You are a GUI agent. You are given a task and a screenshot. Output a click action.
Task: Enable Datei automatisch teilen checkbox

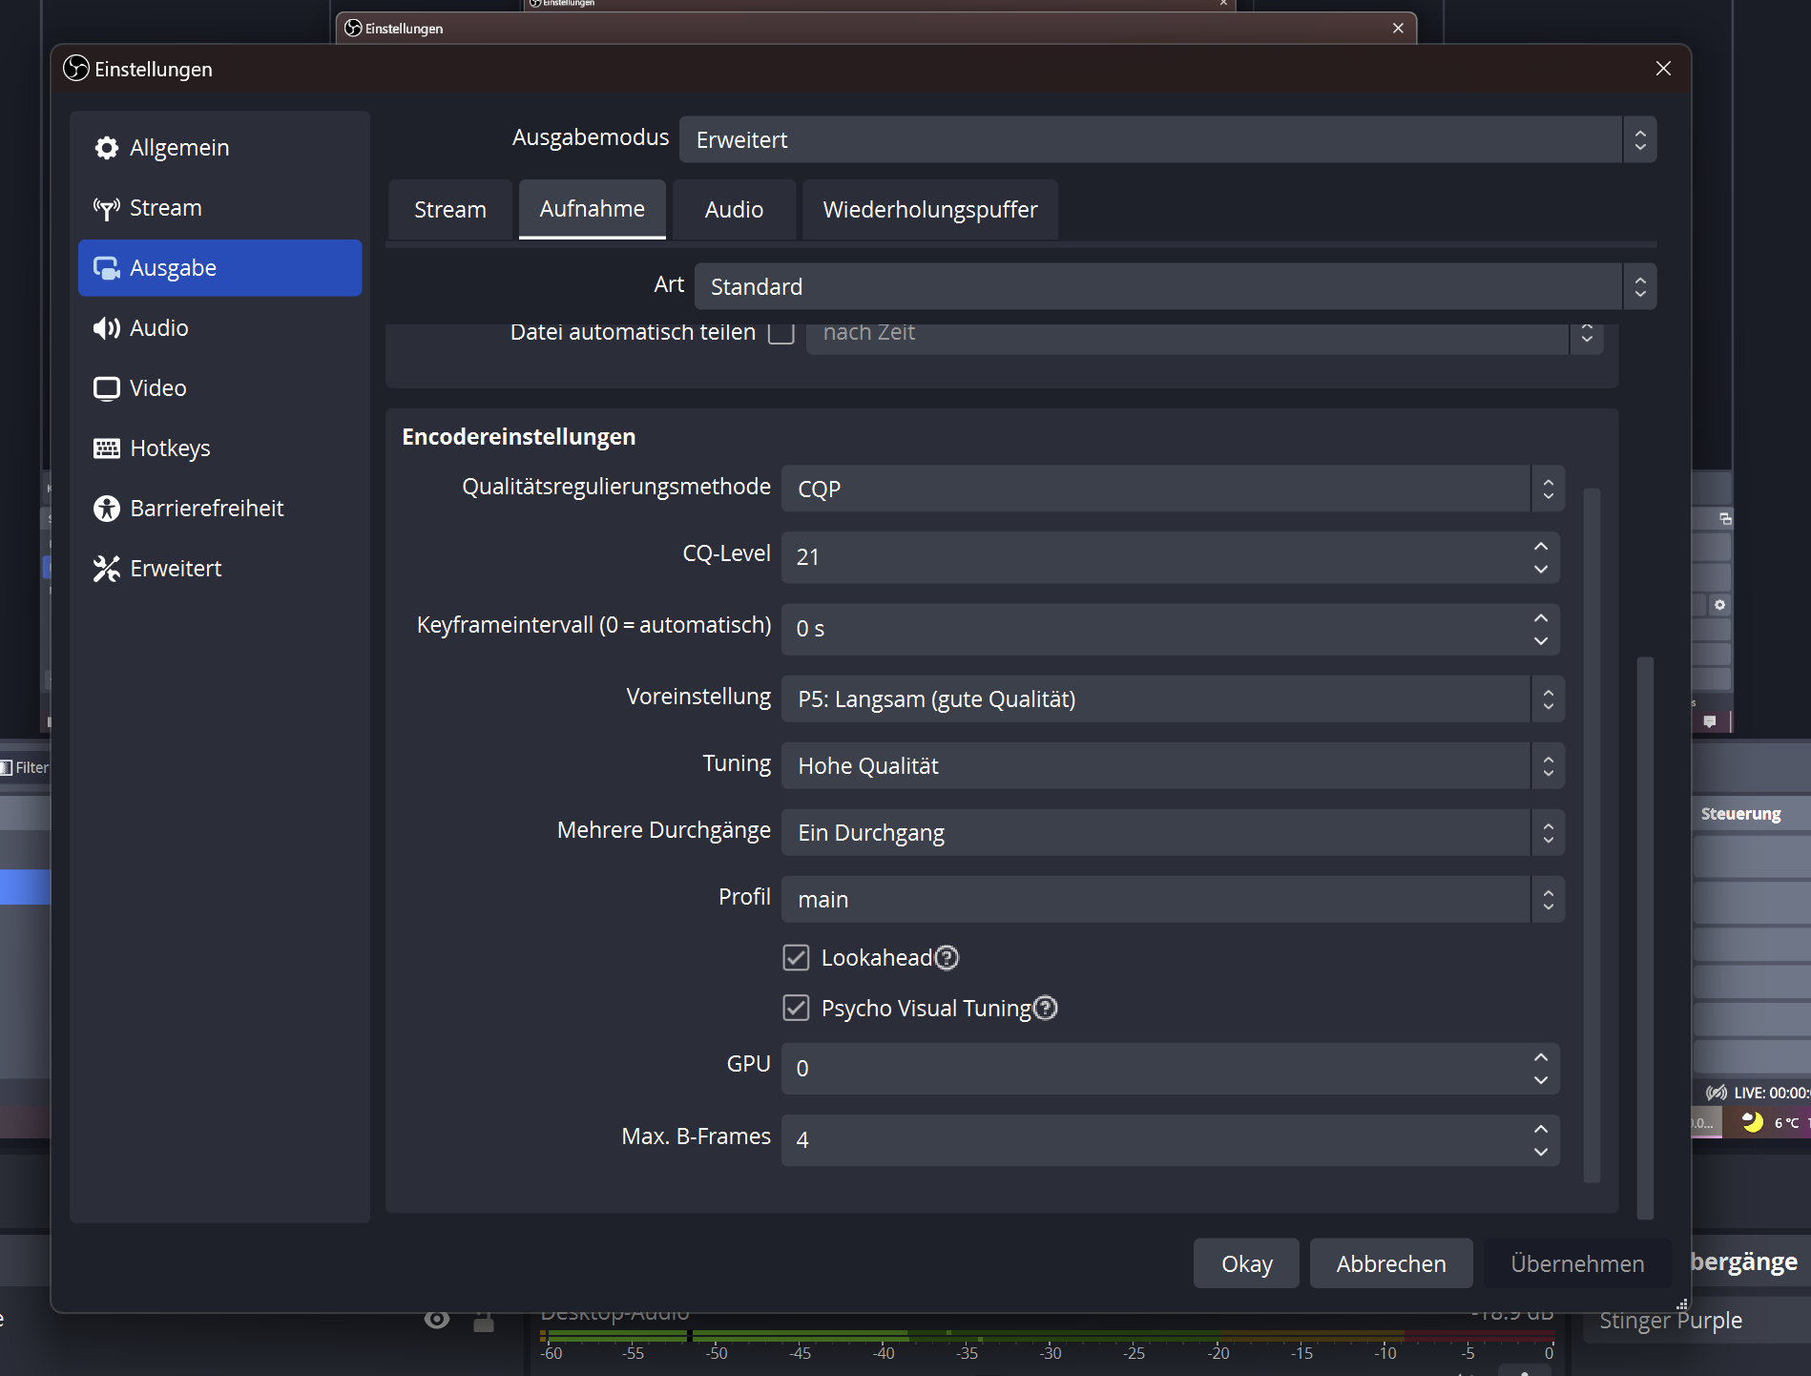point(781,333)
